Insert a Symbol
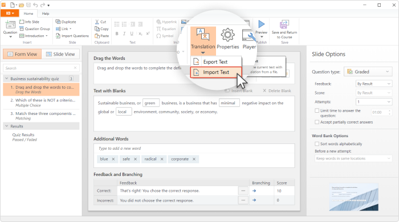399x222 pixels. point(165,36)
